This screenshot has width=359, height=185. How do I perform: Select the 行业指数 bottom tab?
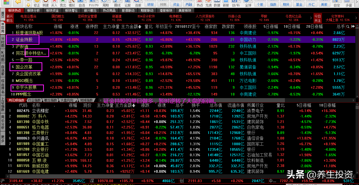point(34,100)
